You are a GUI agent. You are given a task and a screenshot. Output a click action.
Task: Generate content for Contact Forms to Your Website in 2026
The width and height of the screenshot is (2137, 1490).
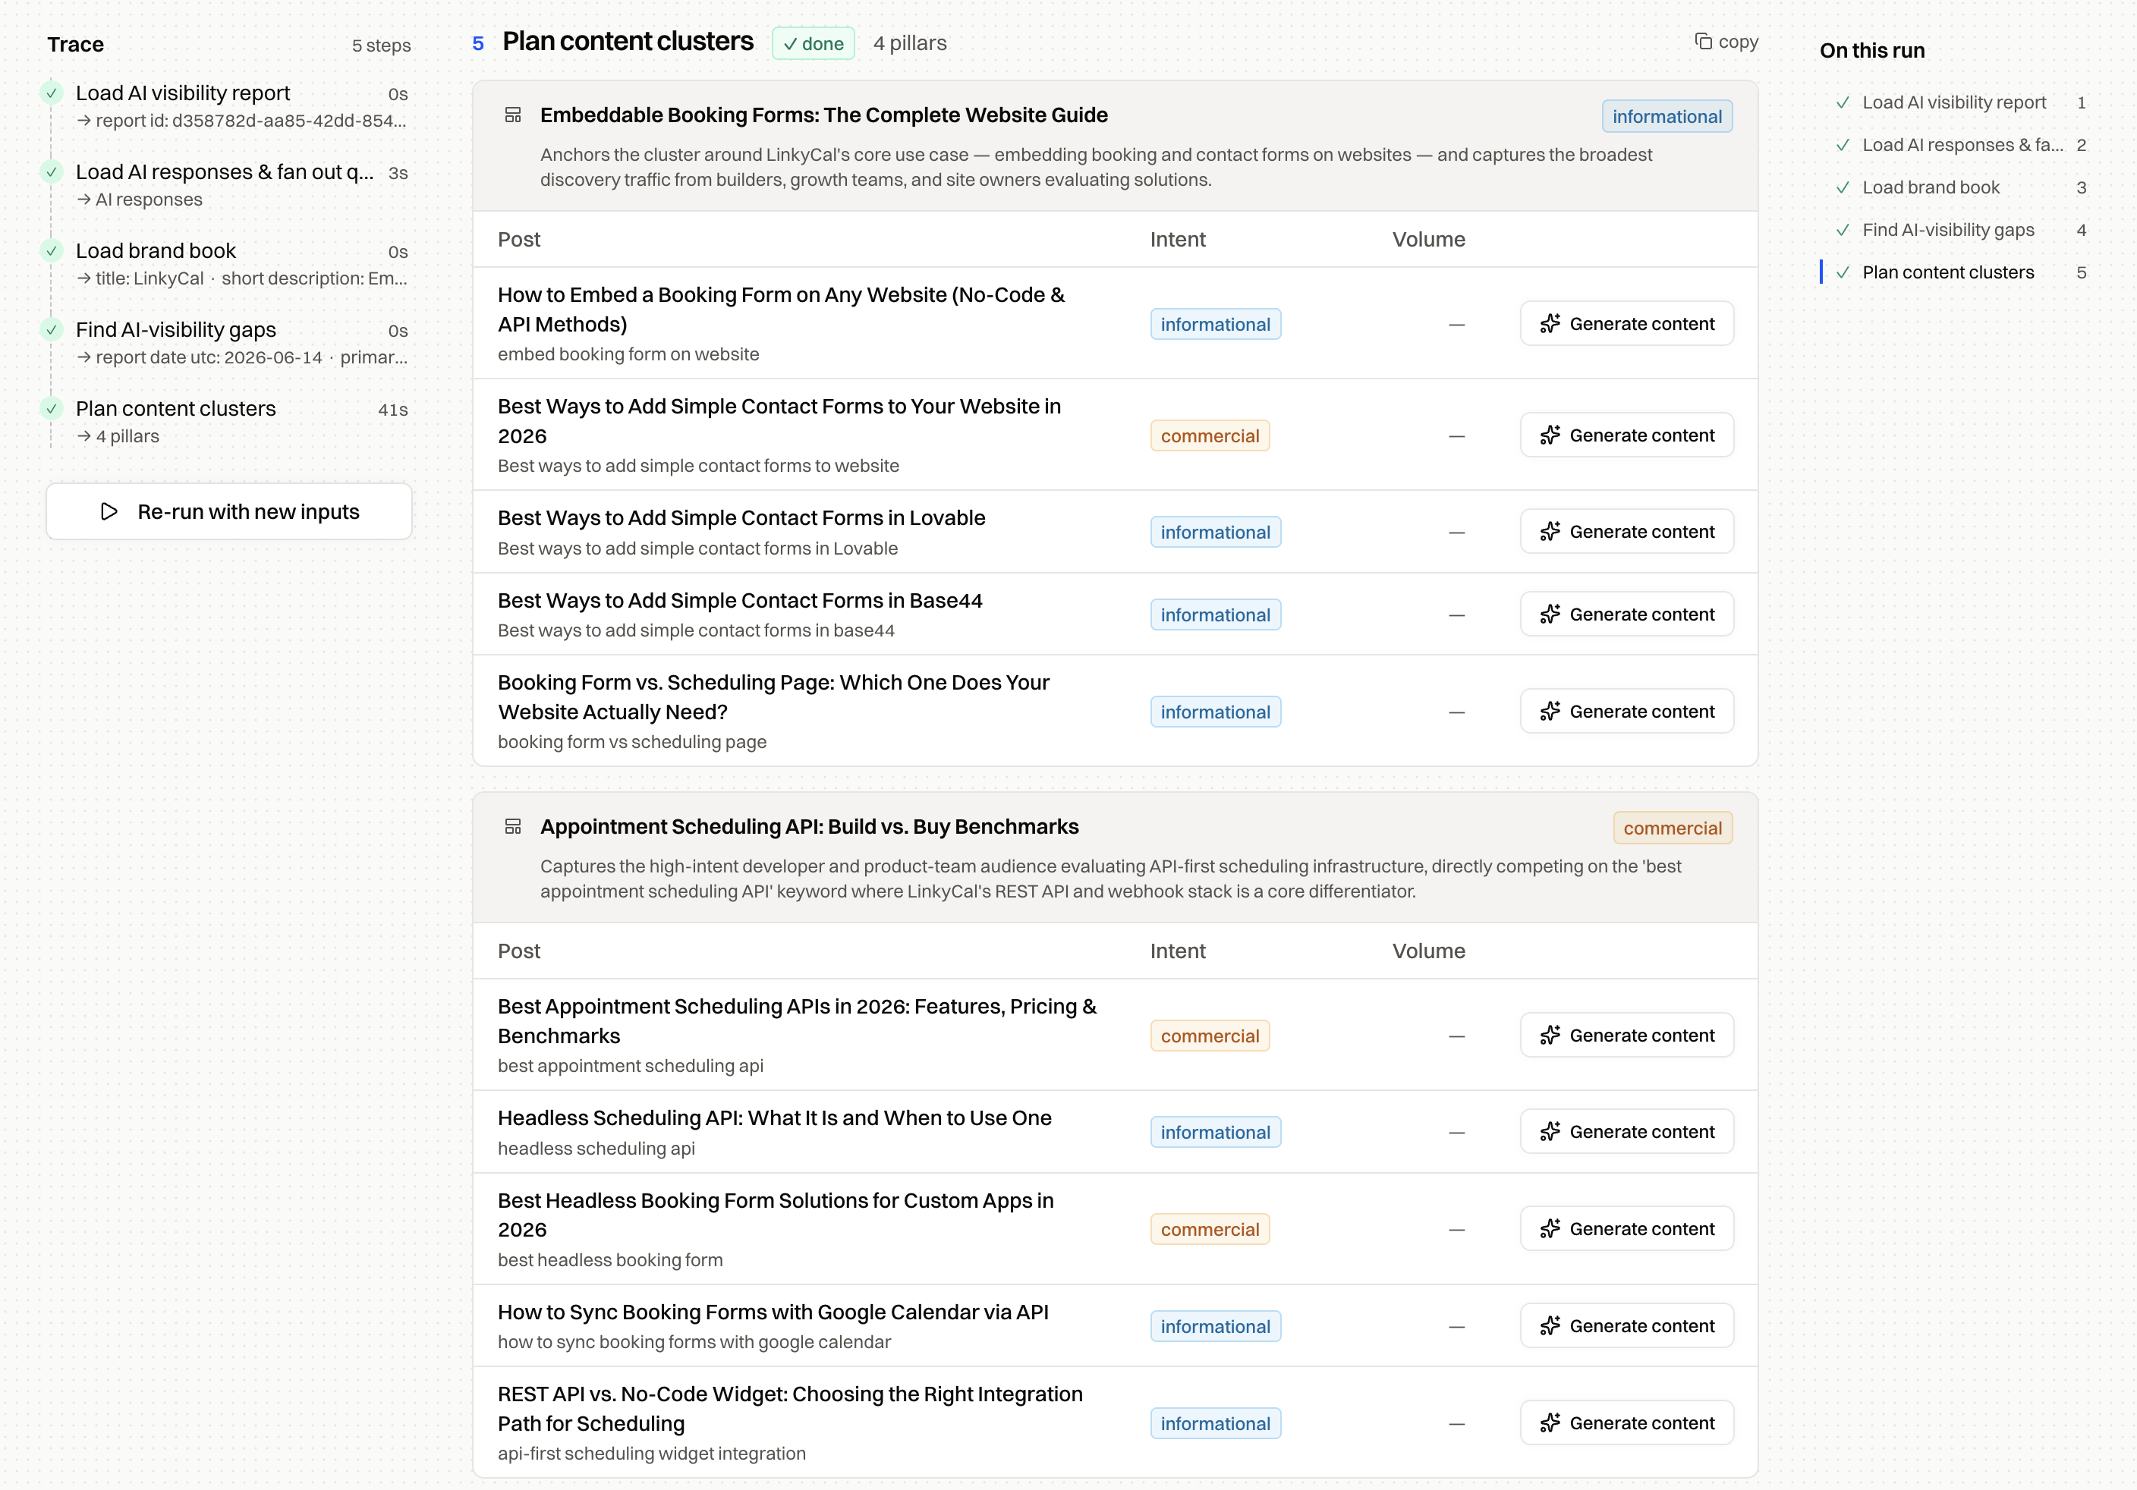tap(1626, 435)
